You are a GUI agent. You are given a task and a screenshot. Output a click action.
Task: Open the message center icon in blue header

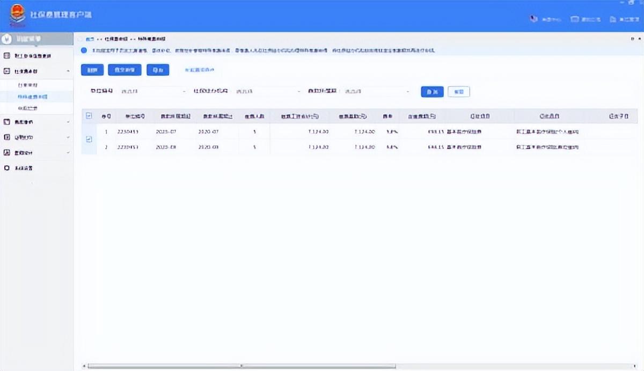(533, 19)
